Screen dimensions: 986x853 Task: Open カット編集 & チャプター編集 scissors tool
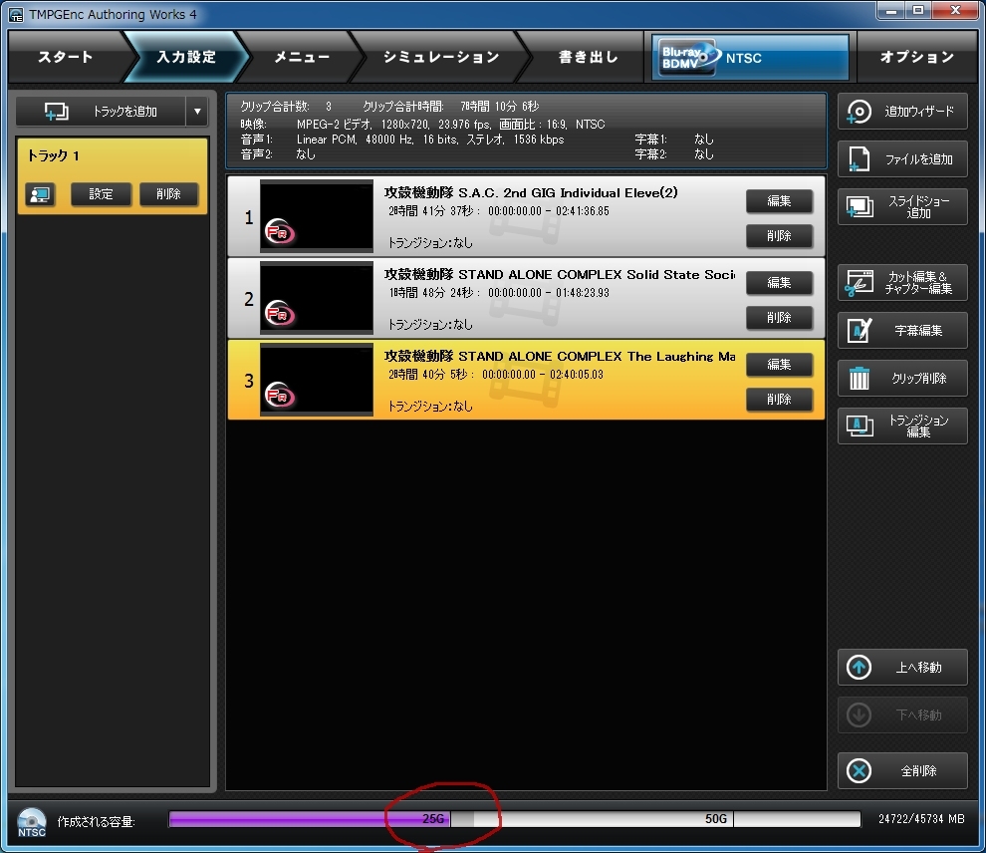[x=901, y=283]
